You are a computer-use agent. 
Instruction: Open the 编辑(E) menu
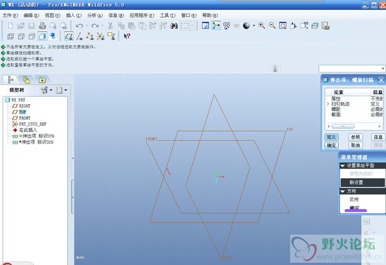pos(31,15)
